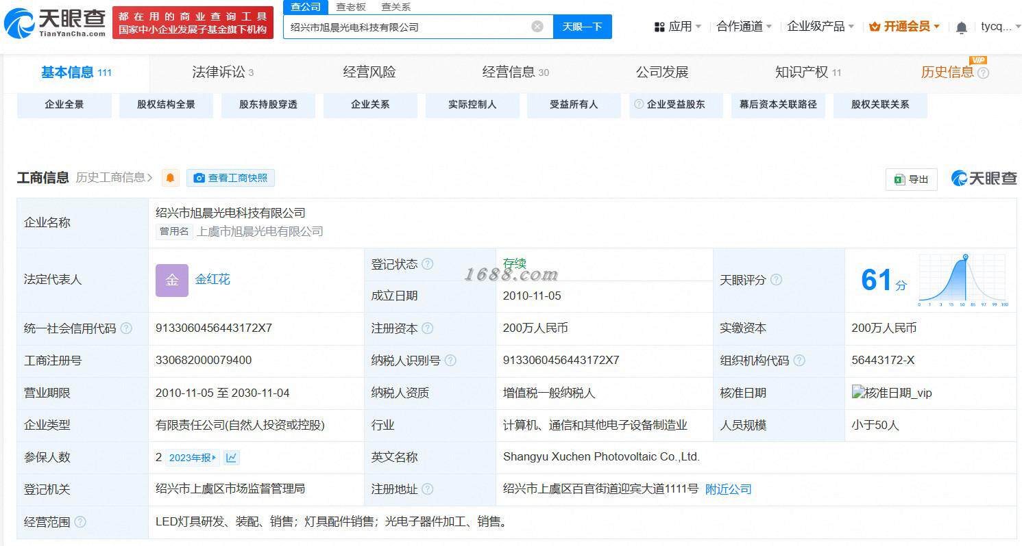Image resolution: width=1022 pixels, height=546 pixels.
Task: Expand the 企业级产品 menu
Action: point(820,27)
